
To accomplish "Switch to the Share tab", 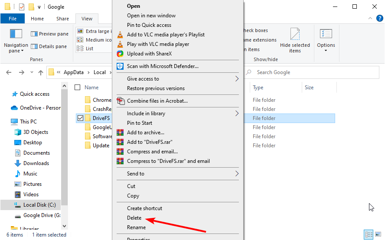I will pyautogui.click(x=62, y=19).
